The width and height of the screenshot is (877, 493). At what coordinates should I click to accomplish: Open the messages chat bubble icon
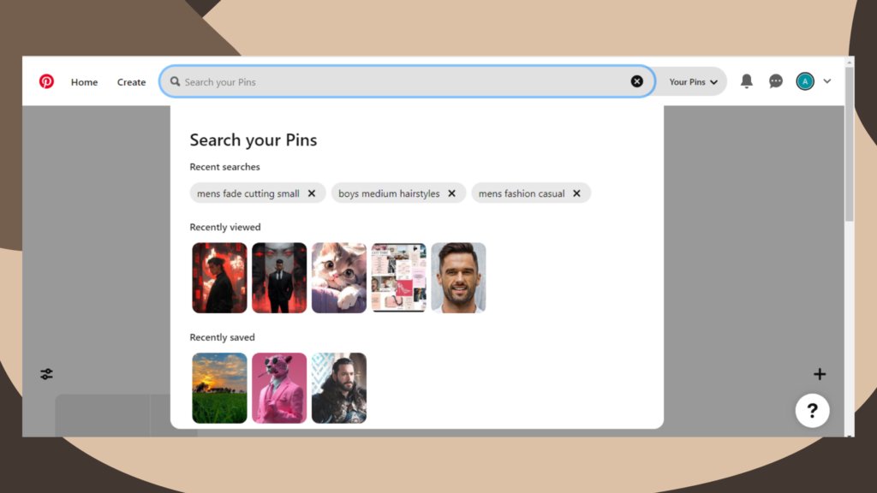(776, 81)
